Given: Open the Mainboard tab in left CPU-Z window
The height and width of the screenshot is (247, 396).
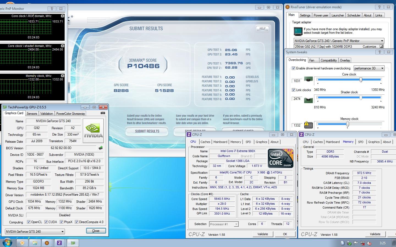Looking at the screenshot, I should point(220,142).
